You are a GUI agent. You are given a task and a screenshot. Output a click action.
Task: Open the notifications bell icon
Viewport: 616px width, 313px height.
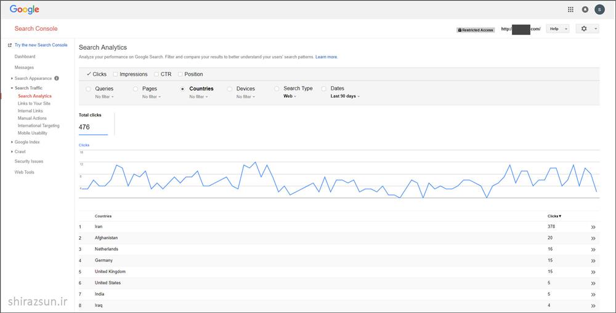pos(585,9)
